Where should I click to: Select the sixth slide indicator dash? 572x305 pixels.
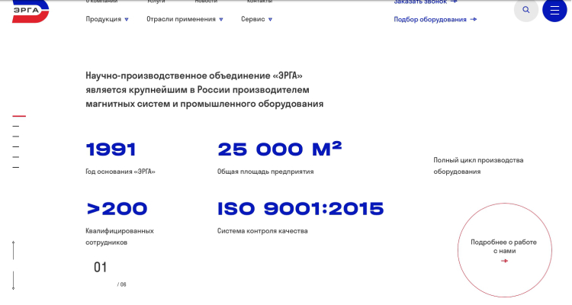point(16,168)
